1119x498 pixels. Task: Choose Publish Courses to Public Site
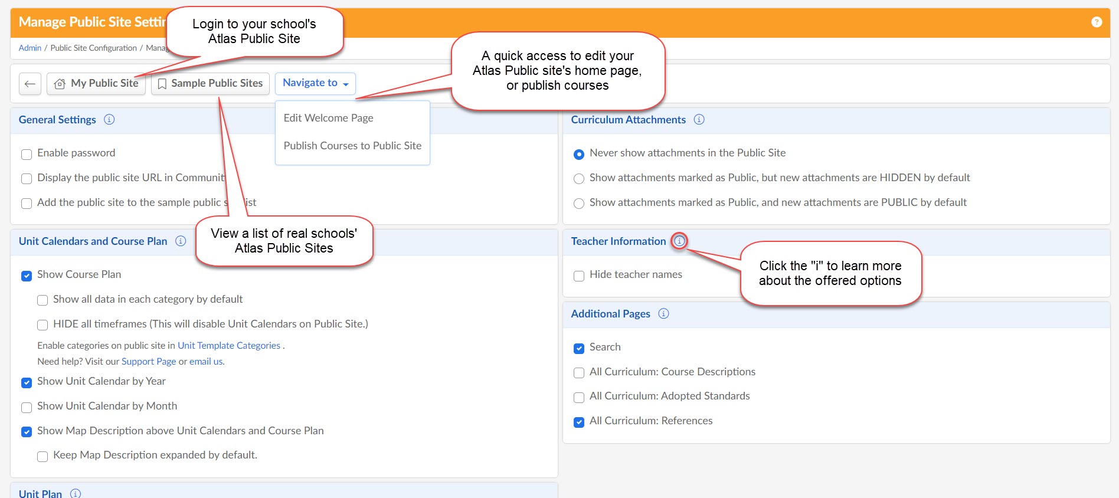tap(352, 146)
